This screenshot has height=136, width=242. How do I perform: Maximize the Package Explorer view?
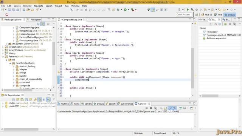click(x=53, y=19)
